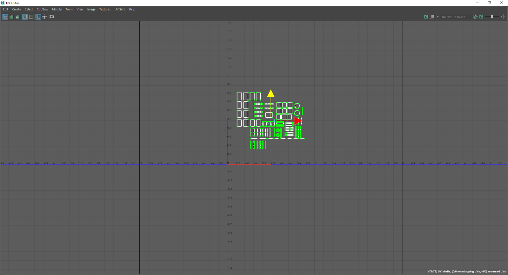Open the Modify menu

pos(57,9)
